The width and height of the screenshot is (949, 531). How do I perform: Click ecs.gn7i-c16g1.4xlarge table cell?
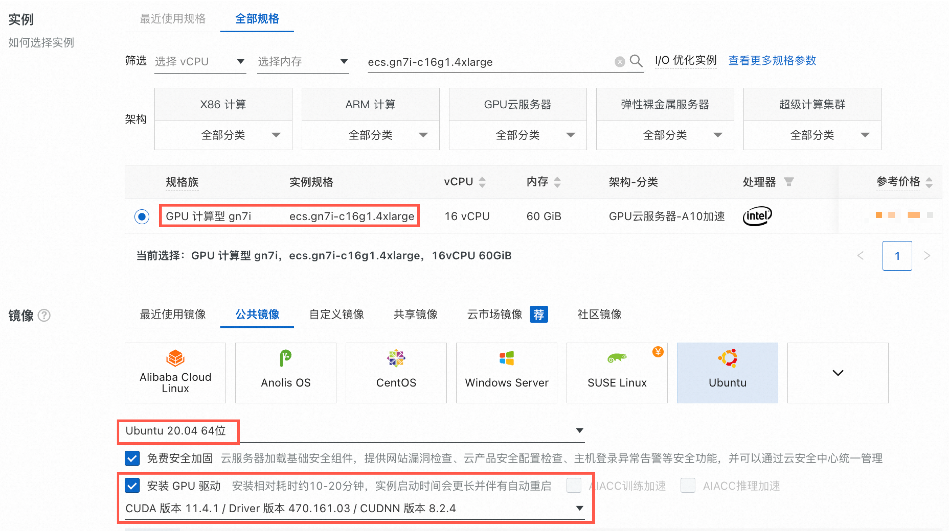352,216
